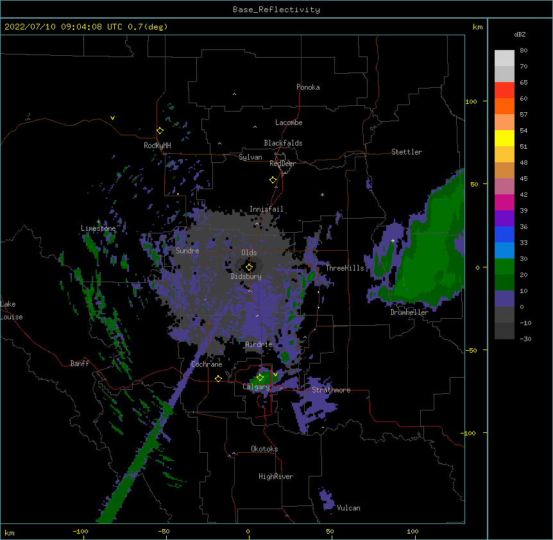Select the magenta 39-42 dBZ legend swatch
This screenshot has width=553, height=540.
tap(504, 202)
